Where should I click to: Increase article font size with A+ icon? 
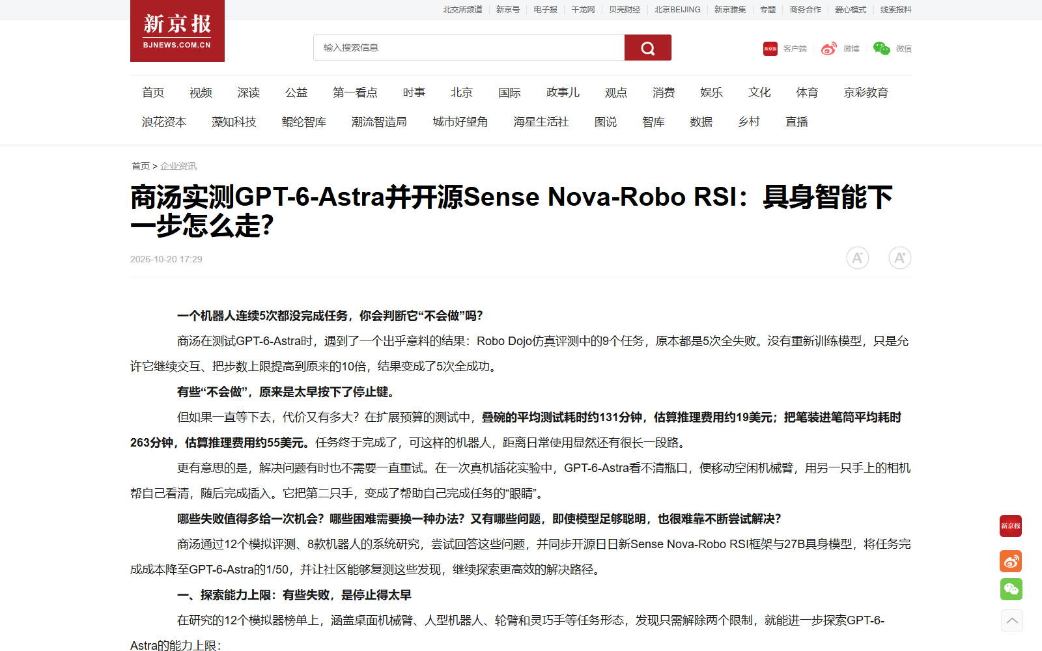pyautogui.click(x=900, y=258)
